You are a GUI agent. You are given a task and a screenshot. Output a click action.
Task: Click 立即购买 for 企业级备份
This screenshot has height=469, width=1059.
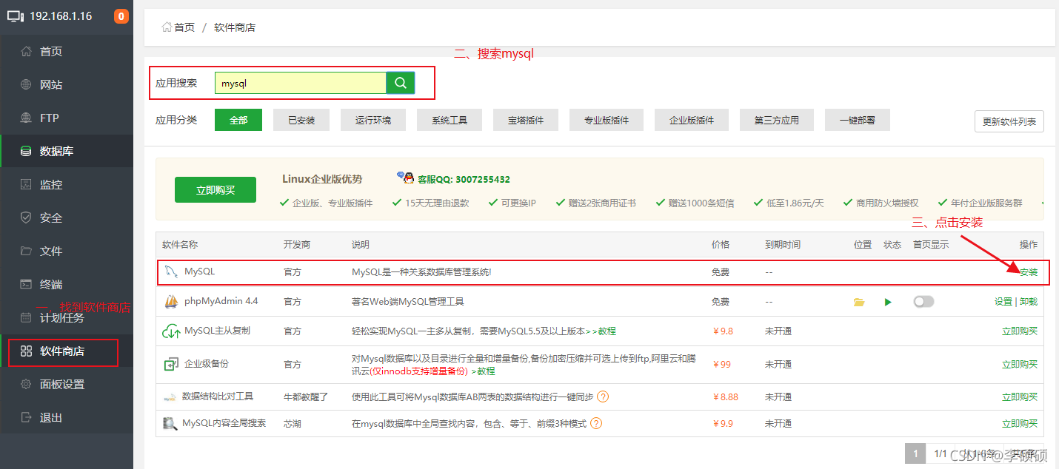click(1020, 364)
